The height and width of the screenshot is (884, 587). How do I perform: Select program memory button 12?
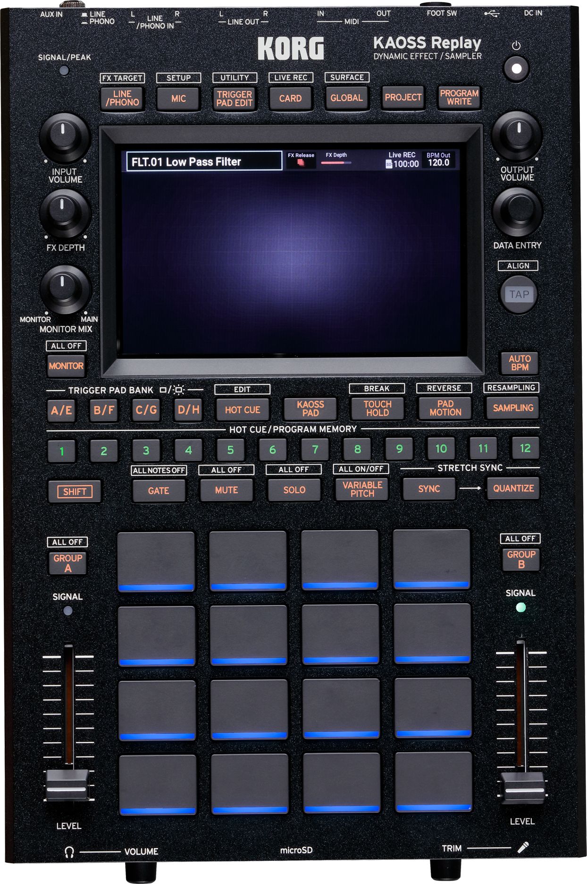(525, 448)
